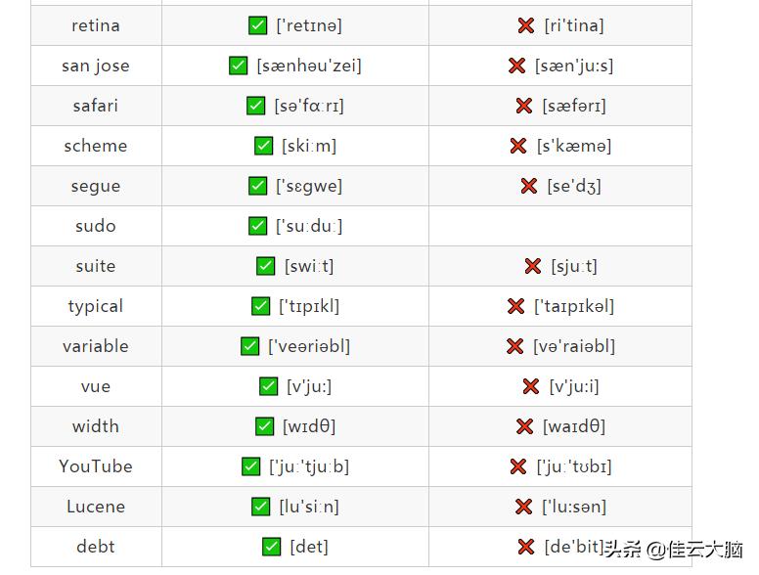Click the word "segue" in the first column
Image resolution: width=759 pixels, height=575 pixels.
click(x=96, y=186)
